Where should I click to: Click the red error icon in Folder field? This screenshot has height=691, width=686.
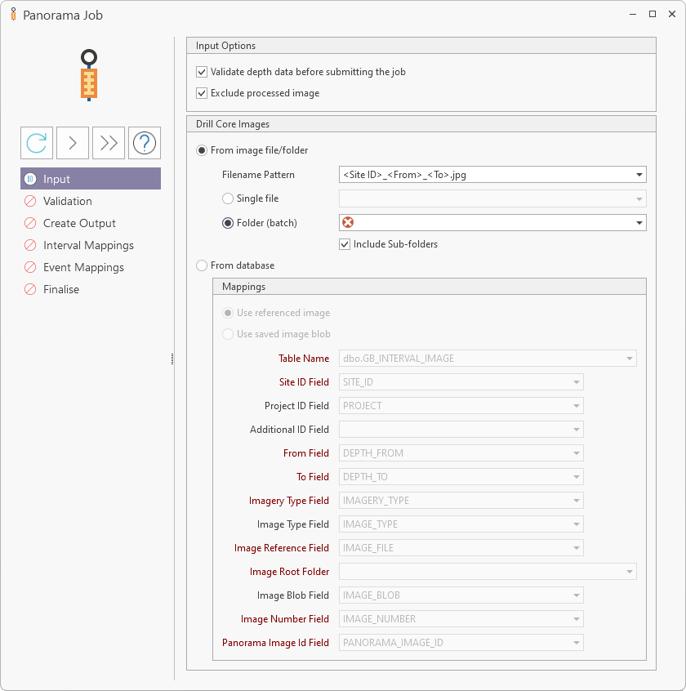[349, 222]
